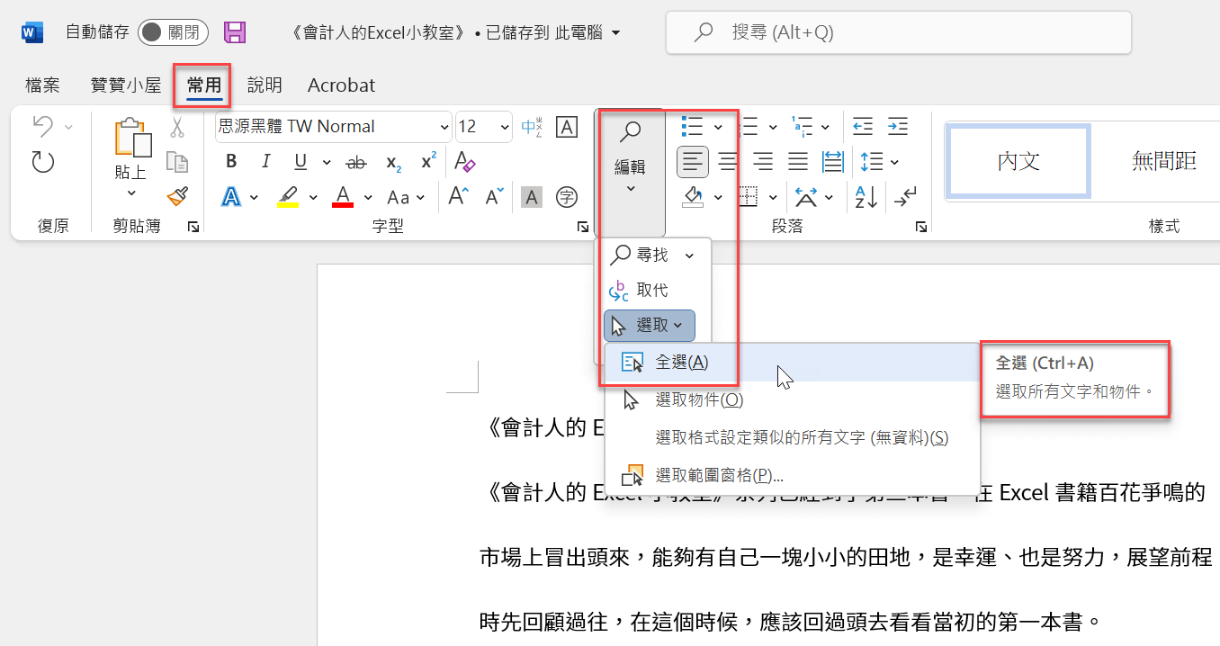This screenshot has width=1220, height=646.
Task: Expand the 編輯 editing group dropdown
Action: [x=630, y=173]
